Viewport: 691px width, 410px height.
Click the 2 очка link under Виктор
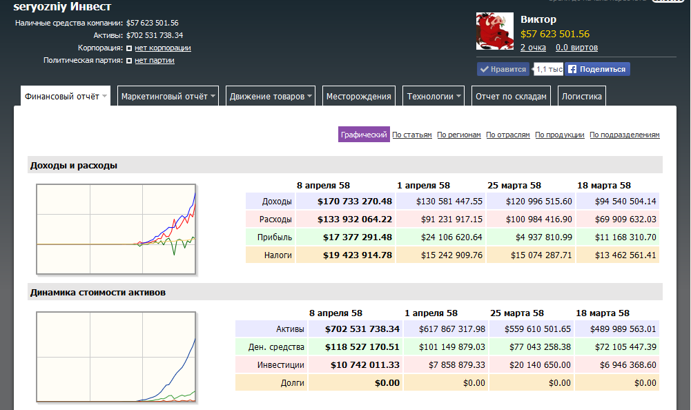click(533, 48)
